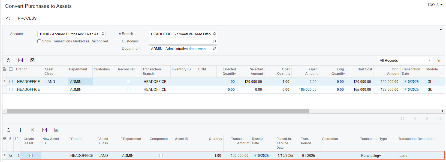Click the horizontal scrollbar of upper grid
Screen dimensions: 446x162
(158, 111)
